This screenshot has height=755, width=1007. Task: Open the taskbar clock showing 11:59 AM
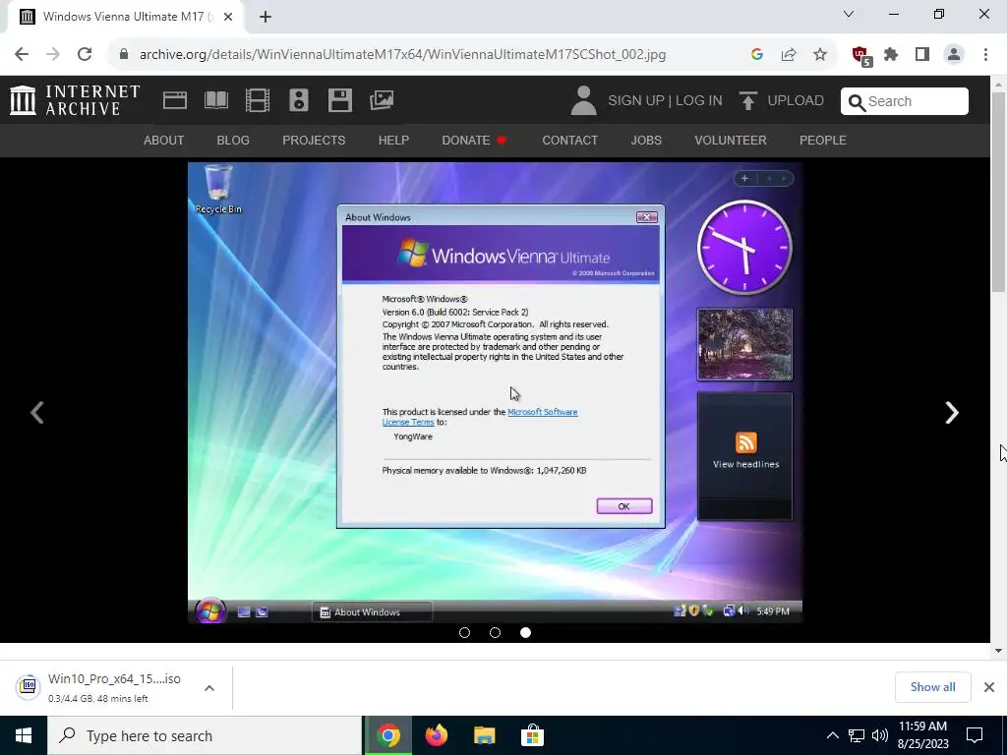(922, 735)
